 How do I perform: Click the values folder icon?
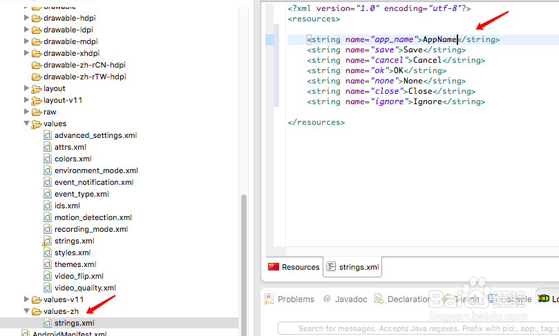(x=37, y=124)
